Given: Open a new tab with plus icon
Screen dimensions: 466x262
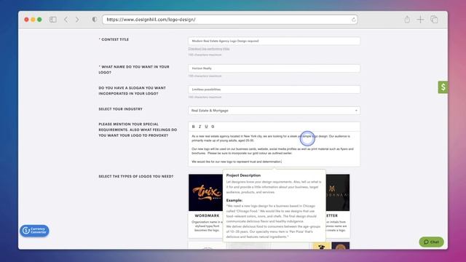Looking at the screenshot, I should [x=420, y=20].
